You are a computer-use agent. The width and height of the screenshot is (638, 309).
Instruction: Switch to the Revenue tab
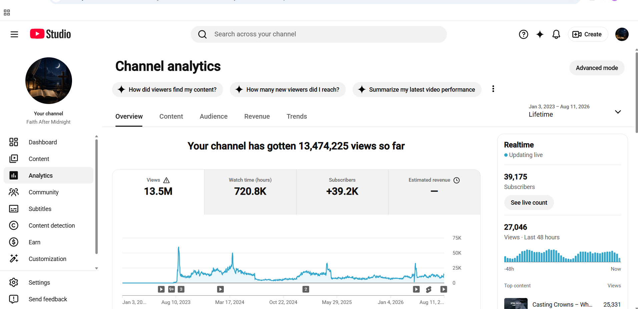pyautogui.click(x=257, y=116)
